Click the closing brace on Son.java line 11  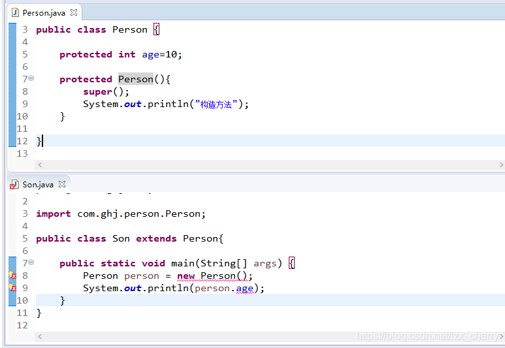pyautogui.click(x=39, y=313)
